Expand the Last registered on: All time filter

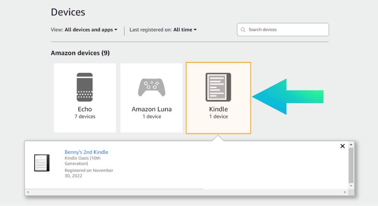163,30
